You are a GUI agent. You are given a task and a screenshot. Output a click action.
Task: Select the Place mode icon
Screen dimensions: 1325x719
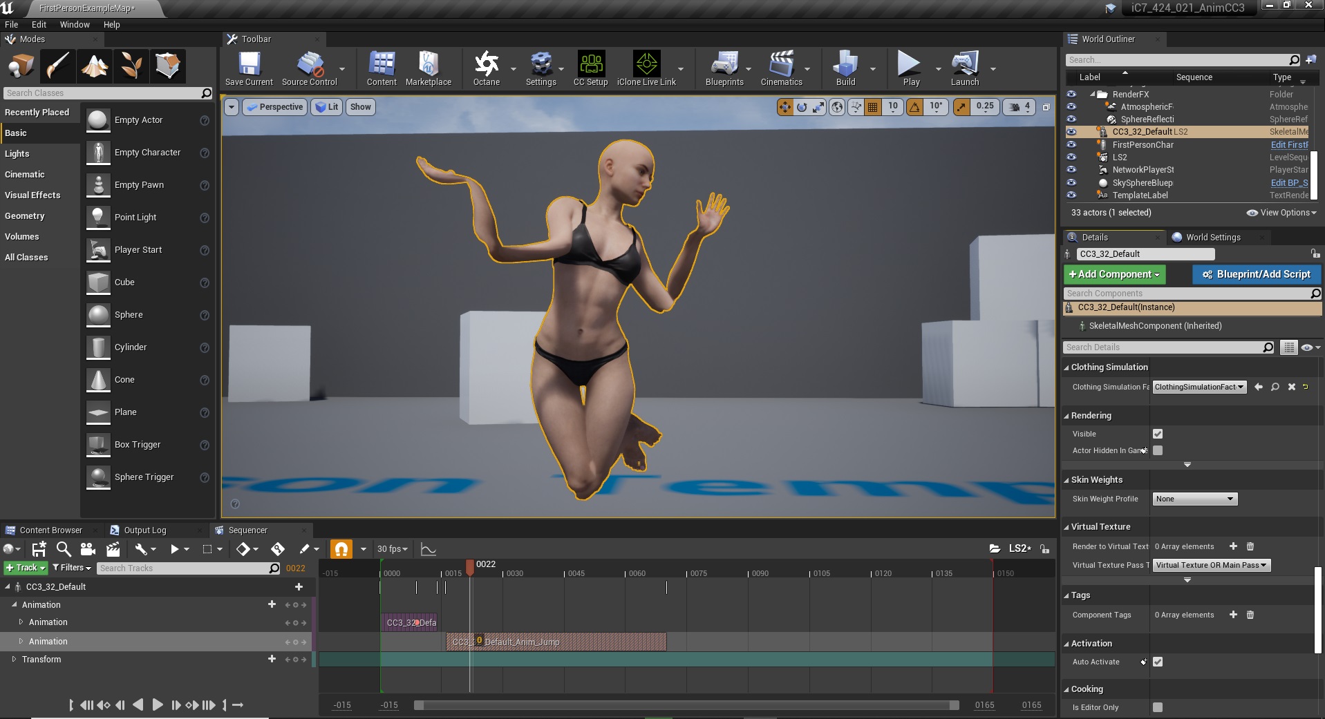pyautogui.click(x=21, y=66)
